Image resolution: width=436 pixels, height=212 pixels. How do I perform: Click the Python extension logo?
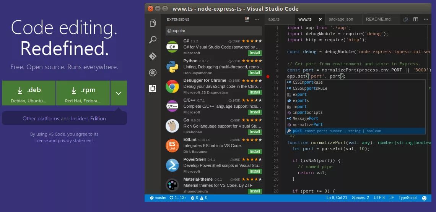(x=172, y=67)
